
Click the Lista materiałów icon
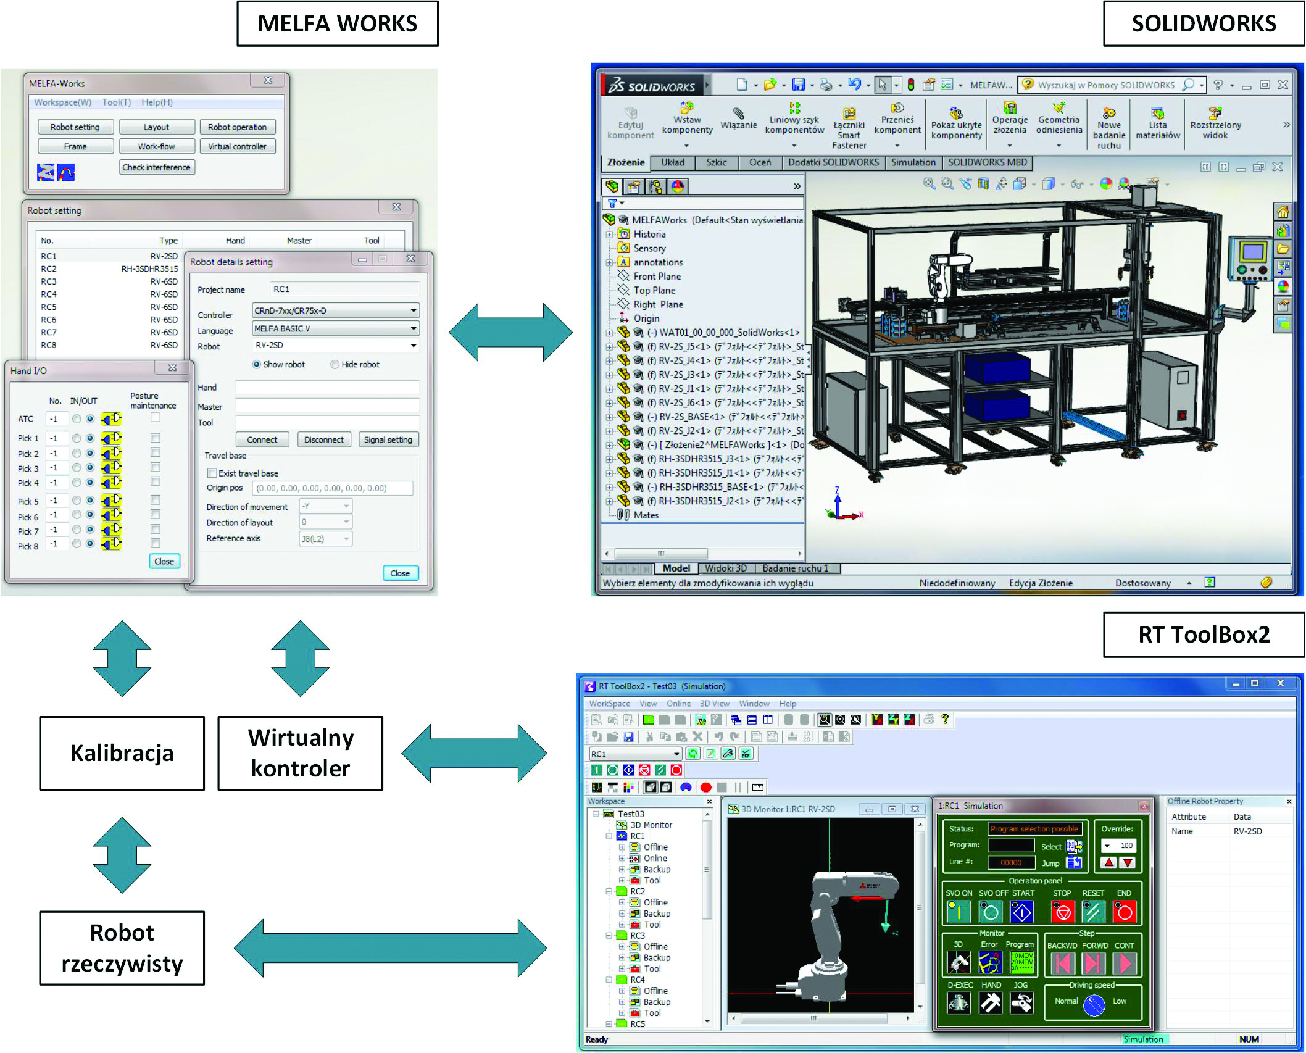[1158, 123]
